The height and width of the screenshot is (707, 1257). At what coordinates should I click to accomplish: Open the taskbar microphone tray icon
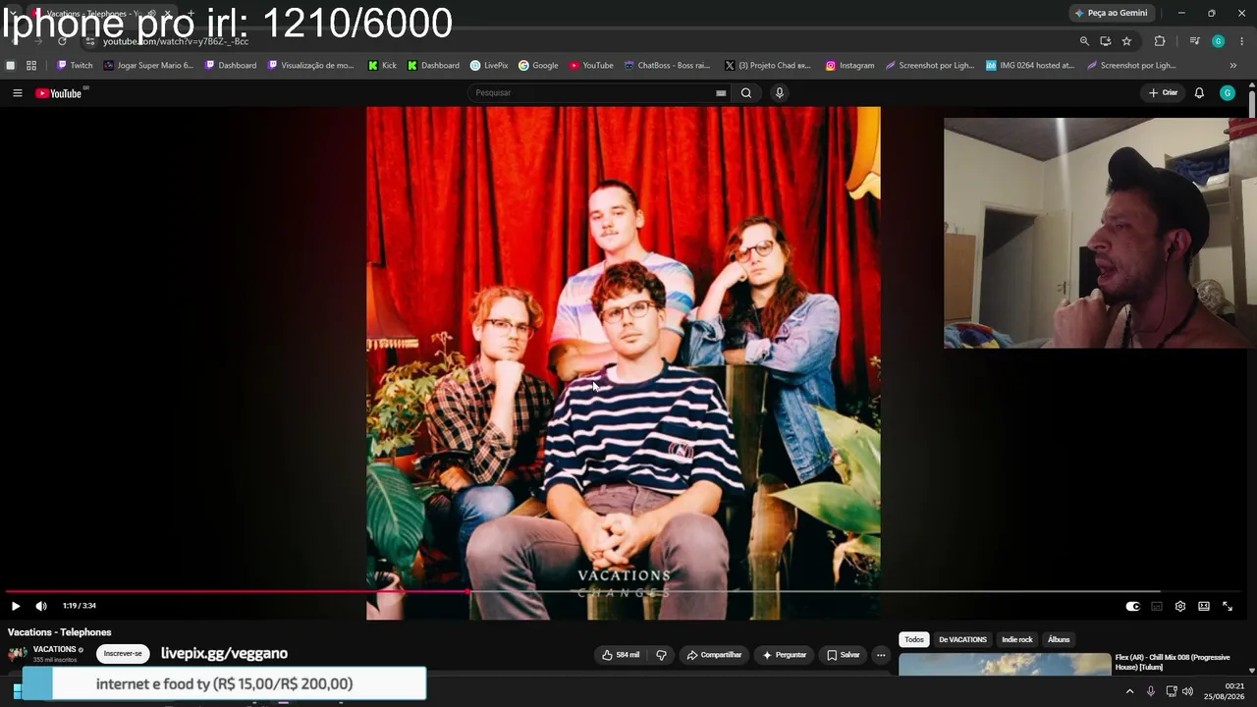click(x=1151, y=691)
